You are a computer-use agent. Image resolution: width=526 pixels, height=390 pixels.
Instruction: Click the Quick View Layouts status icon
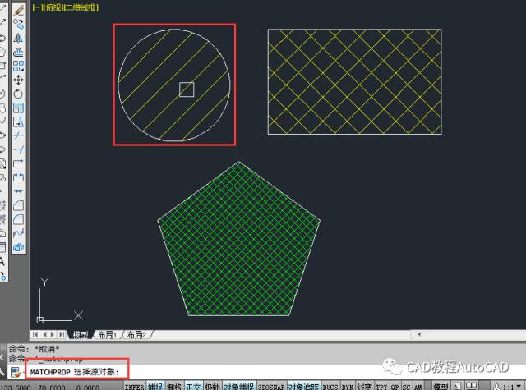coord(458,387)
